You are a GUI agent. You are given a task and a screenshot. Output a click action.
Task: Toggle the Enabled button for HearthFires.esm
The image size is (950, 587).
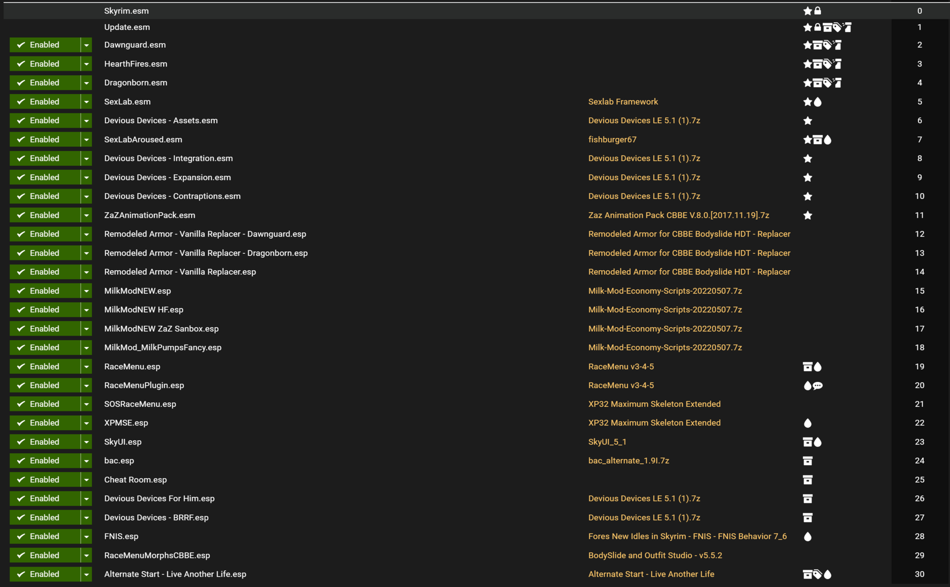click(45, 64)
